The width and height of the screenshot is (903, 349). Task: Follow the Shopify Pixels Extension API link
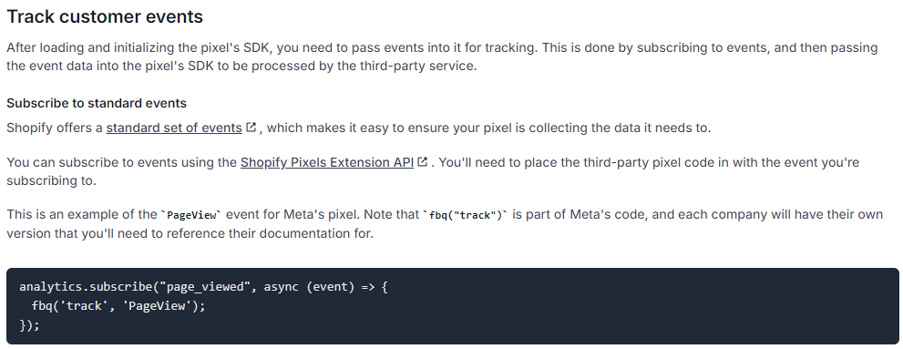pyautogui.click(x=327, y=162)
